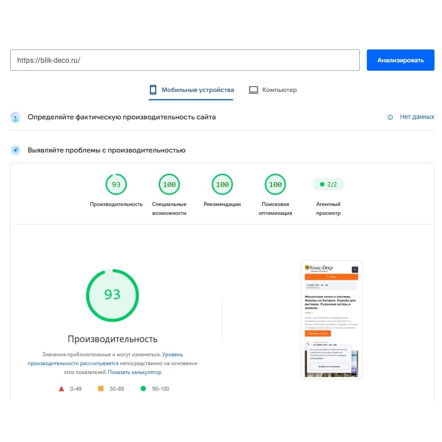Viewport: 442px width, 442px height.
Task: Click the URL input field with blik-deco.ru
Action: [185, 60]
